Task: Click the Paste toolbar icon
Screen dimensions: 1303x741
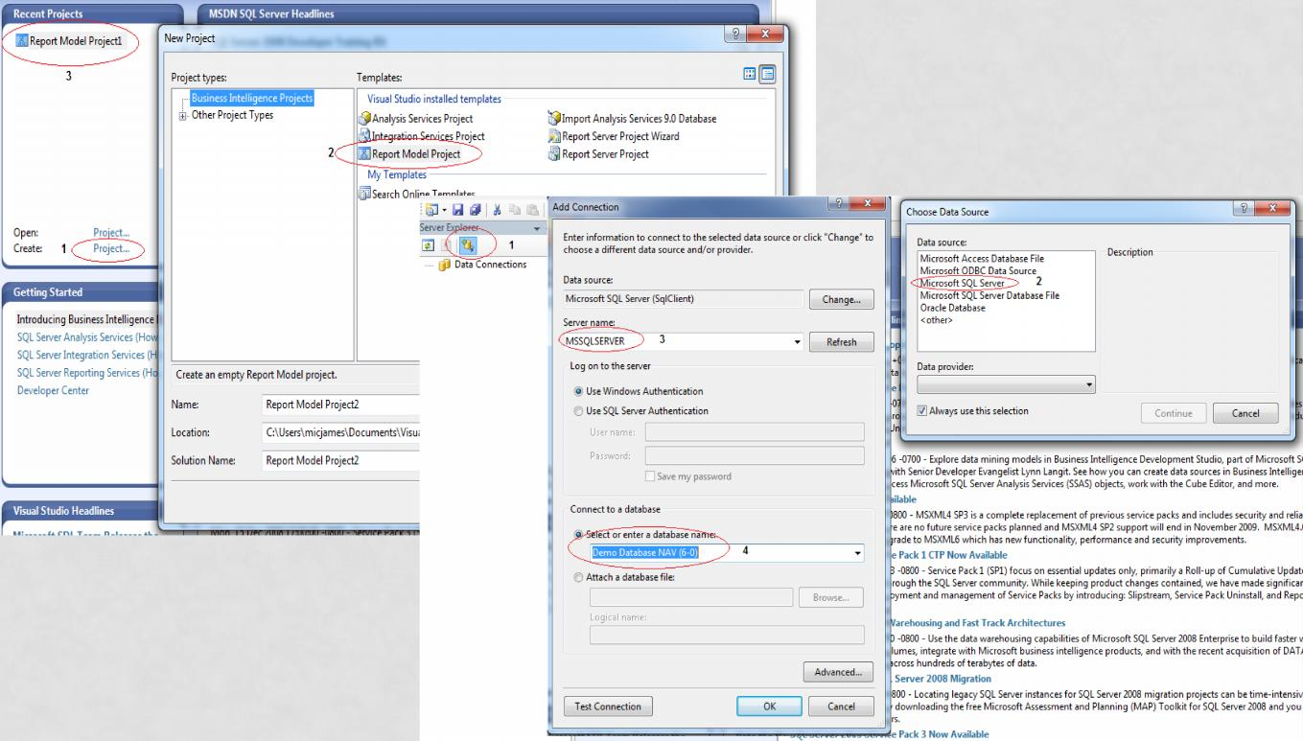Action: pos(530,210)
